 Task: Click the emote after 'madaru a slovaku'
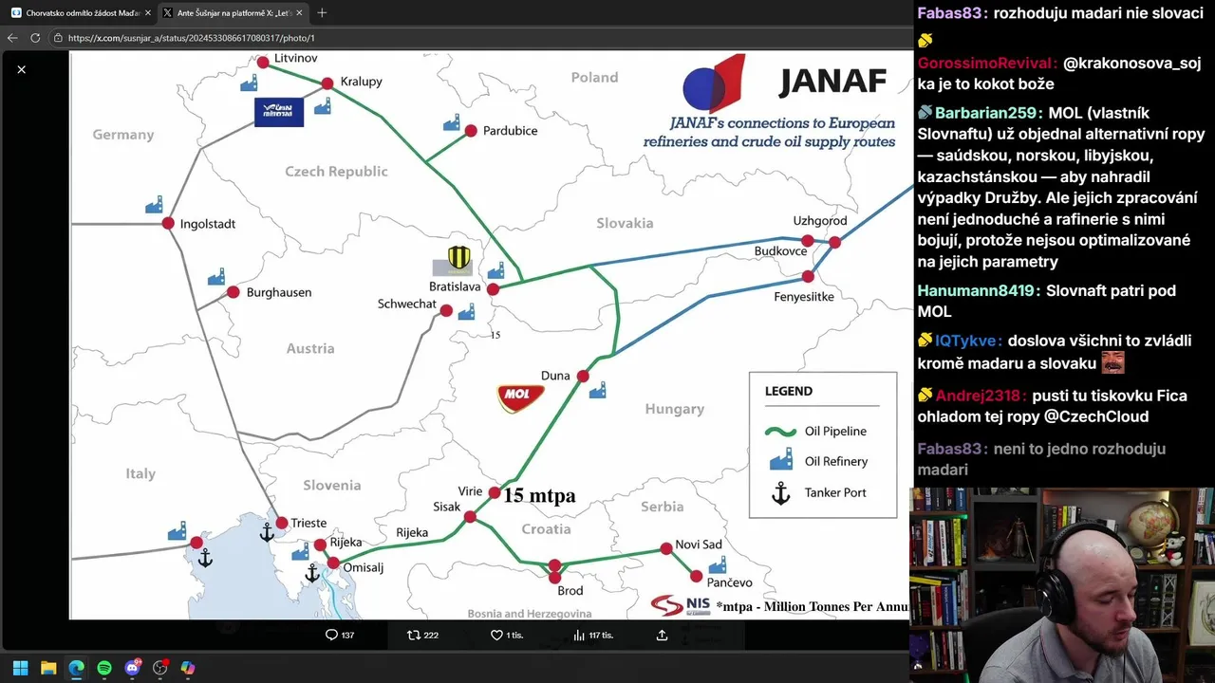(1113, 361)
